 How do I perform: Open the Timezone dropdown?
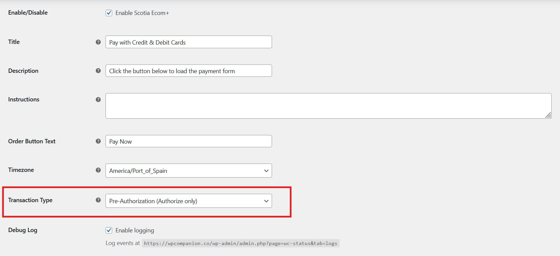188,171
